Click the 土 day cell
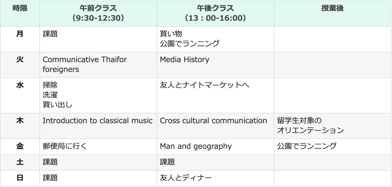Viewport: 392px width, 187px height. coord(20,162)
